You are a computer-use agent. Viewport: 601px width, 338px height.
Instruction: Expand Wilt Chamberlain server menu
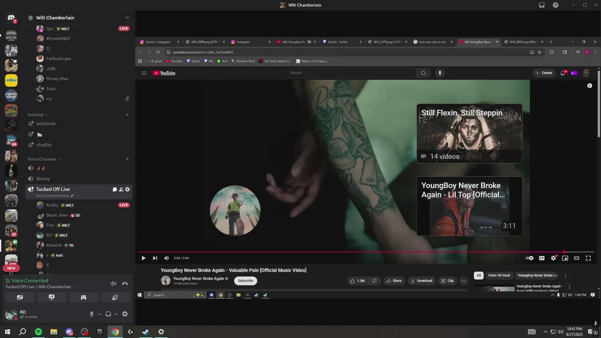(x=127, y=18)
